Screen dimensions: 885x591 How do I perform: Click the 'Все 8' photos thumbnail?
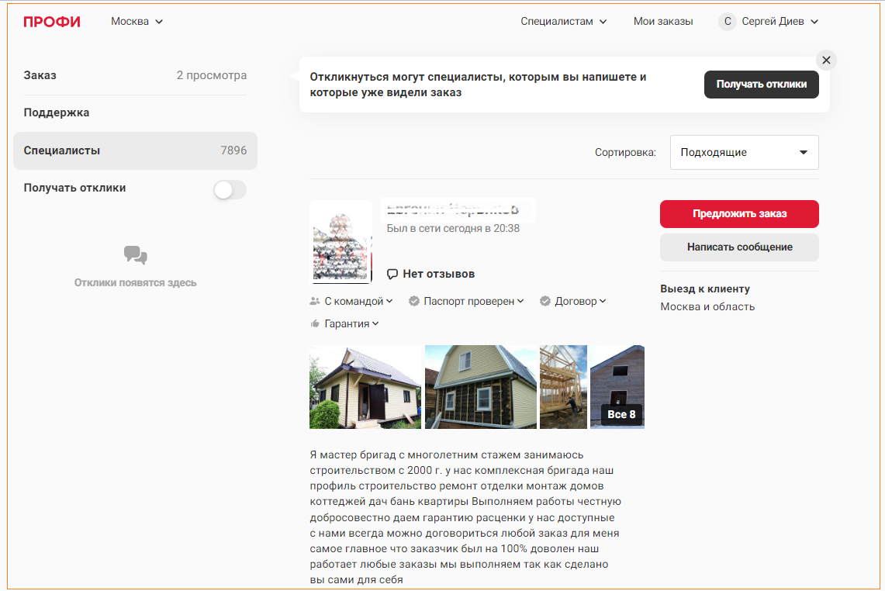click(617, 387)
